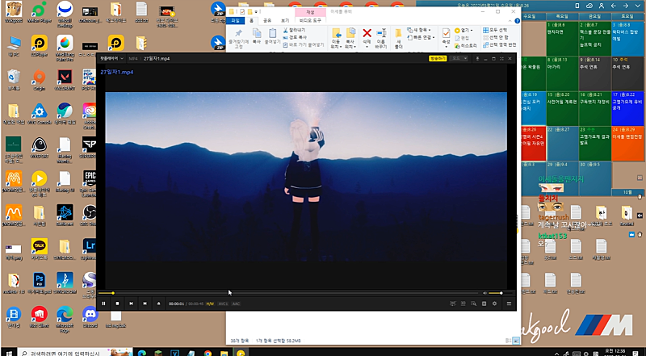The width and height of the screenshot is (646, 356).
Task: Mute audio via the speaker icon
Action: [x=484, y=292]
